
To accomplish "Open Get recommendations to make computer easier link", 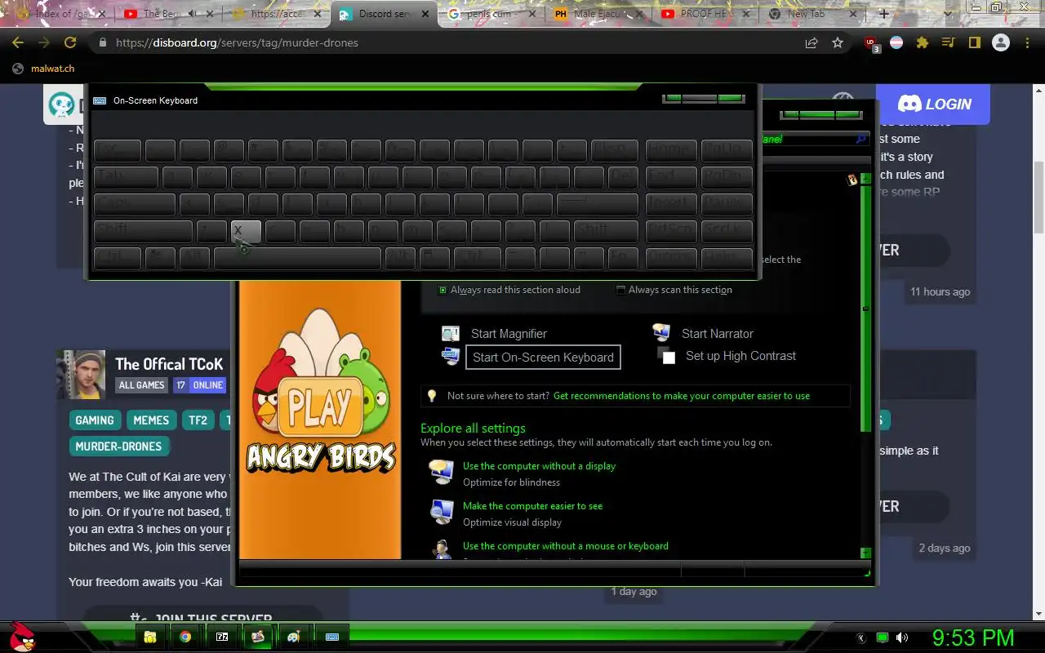I will (x=682, y=396).
